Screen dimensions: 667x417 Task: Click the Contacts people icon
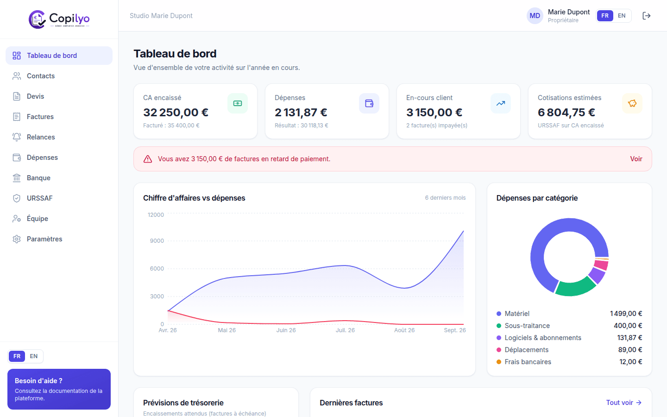tap(17, 76)
